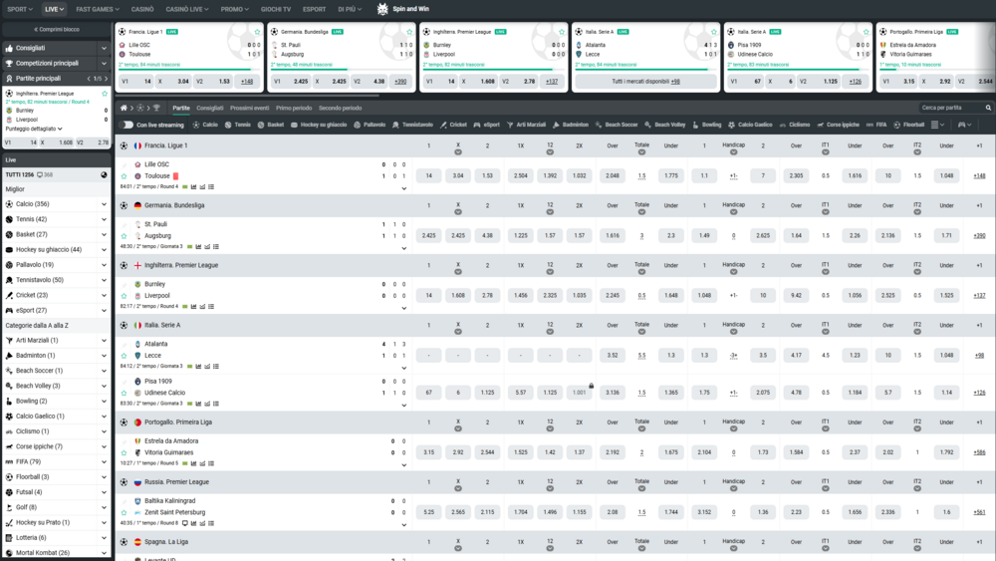The height and width of the screenshot is (561, 996).
Task: Switch to Primo periodo tab
Action: (x=294, y=108)
